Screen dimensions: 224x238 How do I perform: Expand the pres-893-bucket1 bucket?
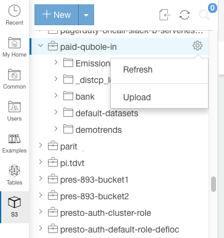point(41,178)
